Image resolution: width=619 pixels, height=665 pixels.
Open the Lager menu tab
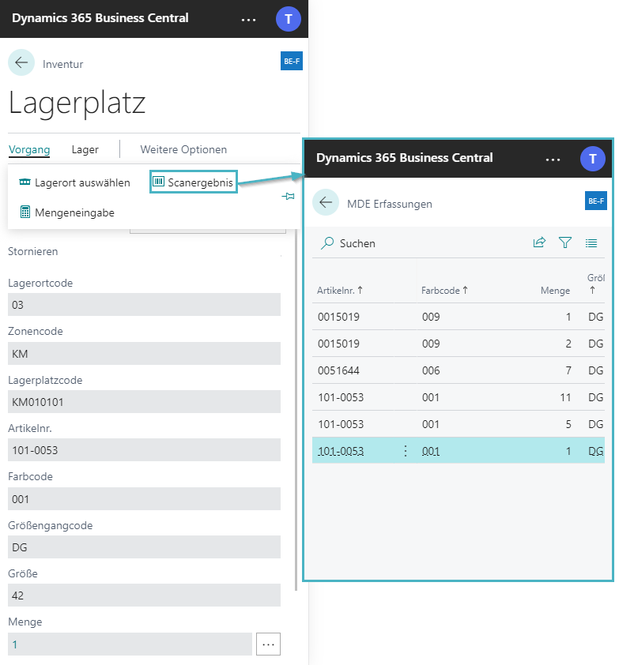point(85,149)
